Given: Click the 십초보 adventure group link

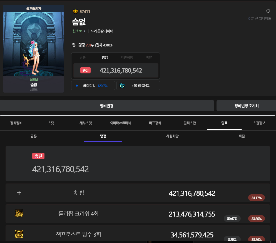Looking at the screenshot, I should pos(77,31).
